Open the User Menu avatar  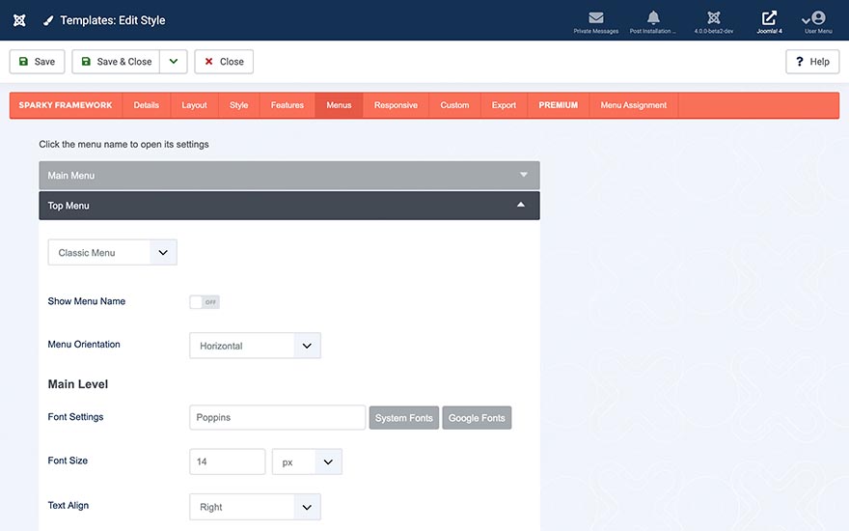pyautogui.click(x=818, y=18)
